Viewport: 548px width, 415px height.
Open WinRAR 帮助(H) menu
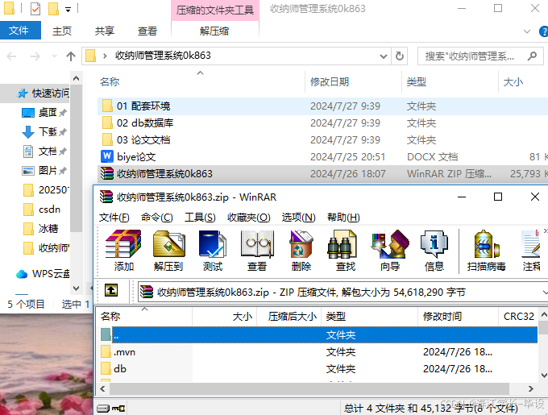coord(343,218)
